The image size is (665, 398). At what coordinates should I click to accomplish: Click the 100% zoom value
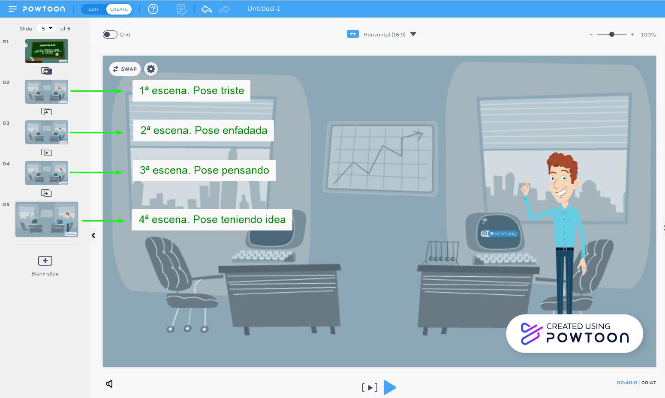point(648,35)
